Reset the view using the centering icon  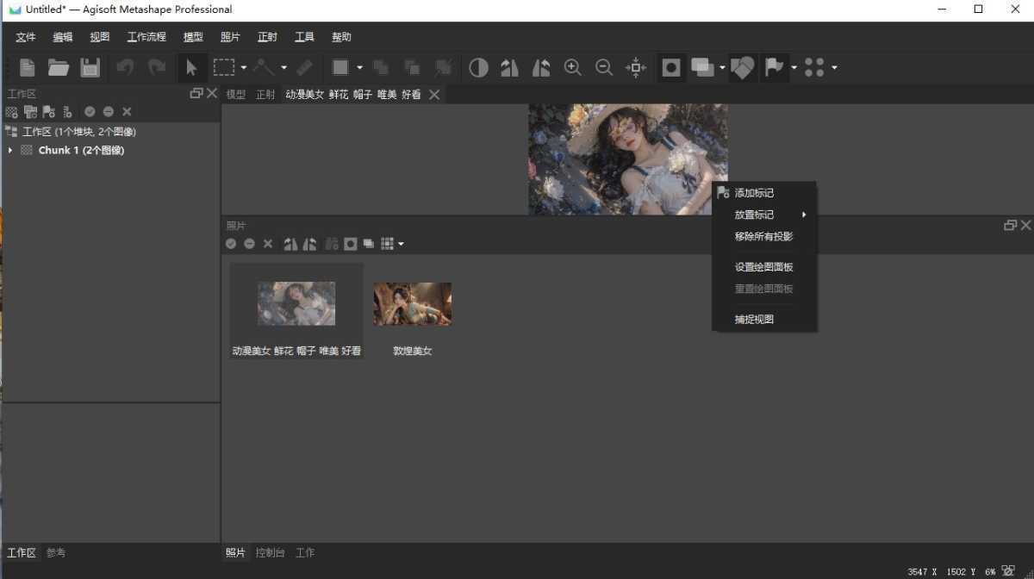(x=635, y=67)
